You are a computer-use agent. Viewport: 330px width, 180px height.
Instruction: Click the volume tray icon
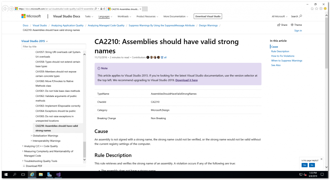pyautogui.click(x=305, y=175)
